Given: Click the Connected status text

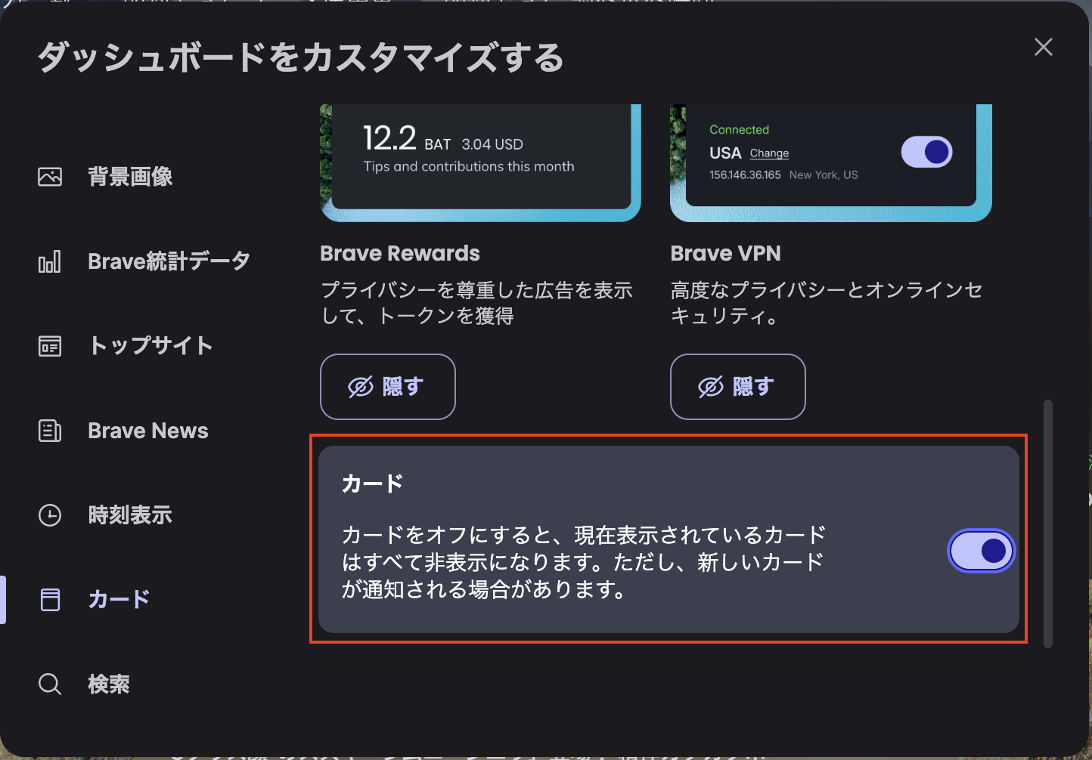Looking at the screenshot, I should (739, 130).
